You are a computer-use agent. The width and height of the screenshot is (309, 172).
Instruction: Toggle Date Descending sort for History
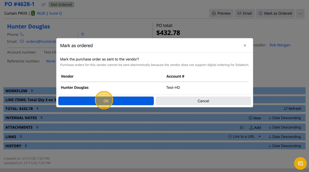pos(285,146)
